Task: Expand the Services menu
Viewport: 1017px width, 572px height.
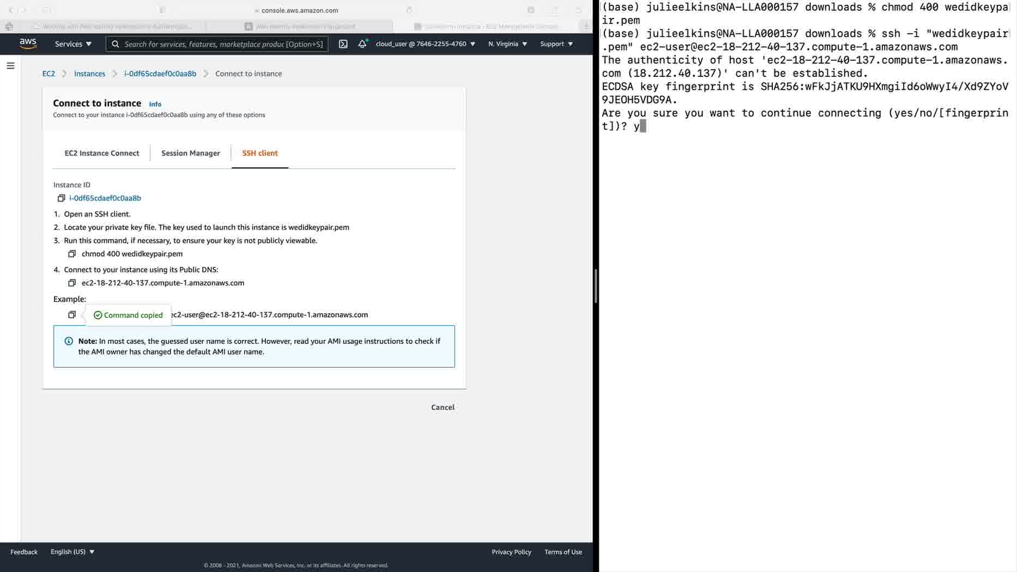Action: pos(73,44)
